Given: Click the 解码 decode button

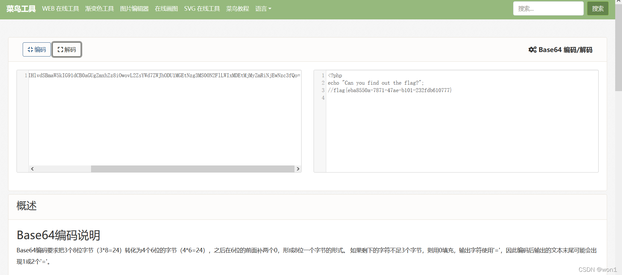Looking at the screenshot, I should point(67,49).
